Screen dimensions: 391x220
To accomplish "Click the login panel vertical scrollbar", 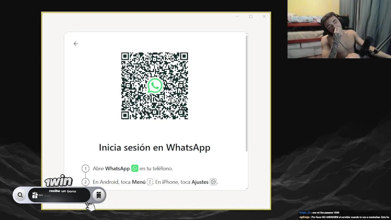I will 247,93.
